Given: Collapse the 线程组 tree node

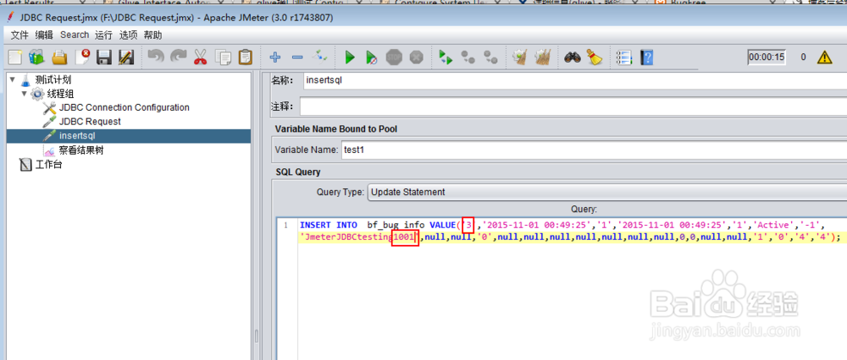Looking at the screenshot, I should [24, 93].
